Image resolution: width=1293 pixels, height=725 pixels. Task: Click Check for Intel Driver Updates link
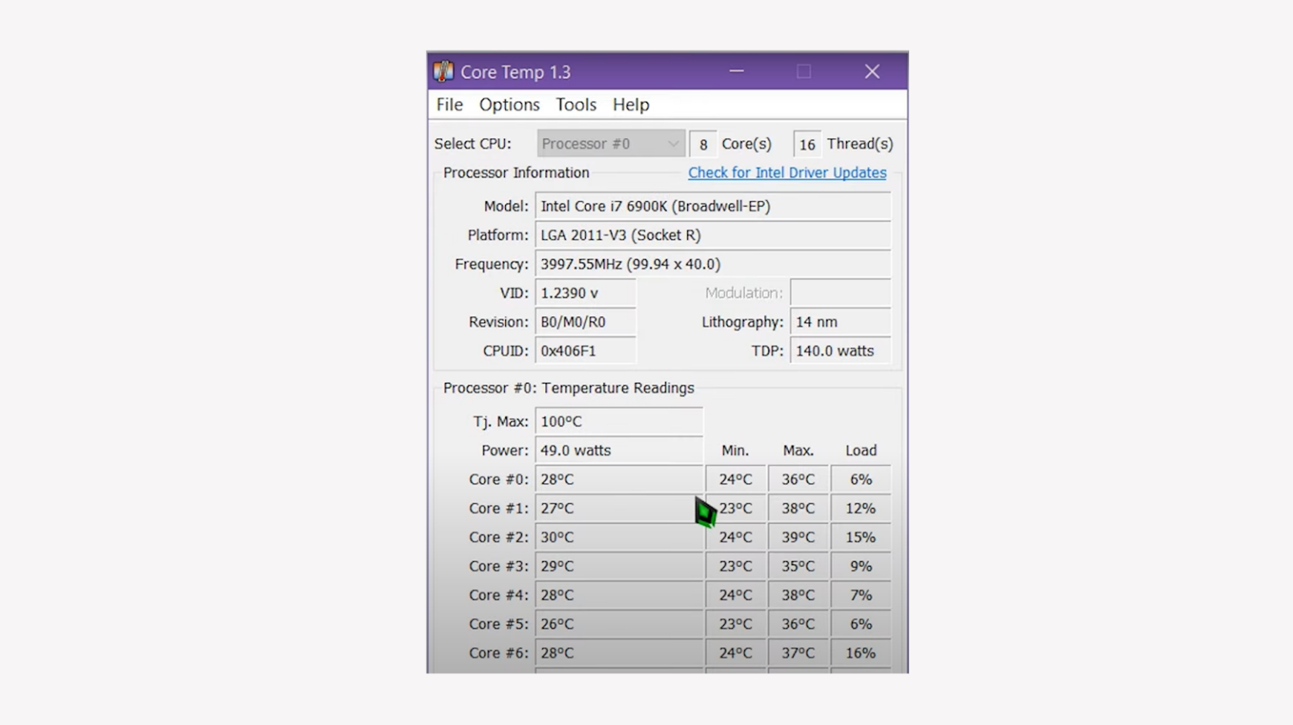tap(786, 172)
